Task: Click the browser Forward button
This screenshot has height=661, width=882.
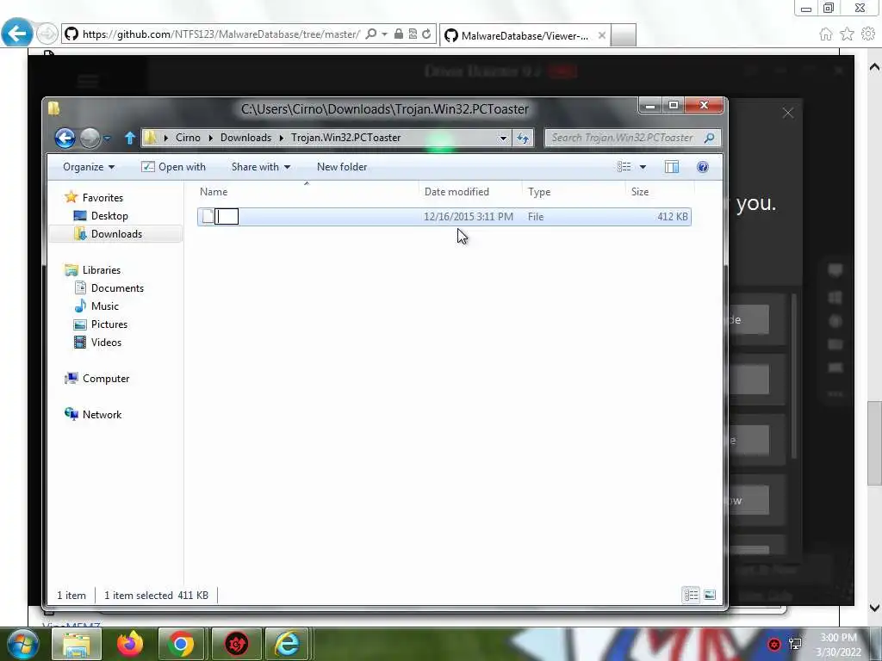Action: (47, 34)
